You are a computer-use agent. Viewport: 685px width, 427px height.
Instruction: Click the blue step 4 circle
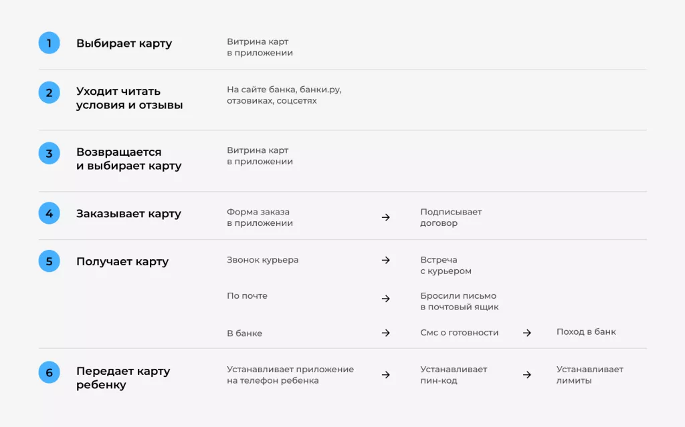49,214
